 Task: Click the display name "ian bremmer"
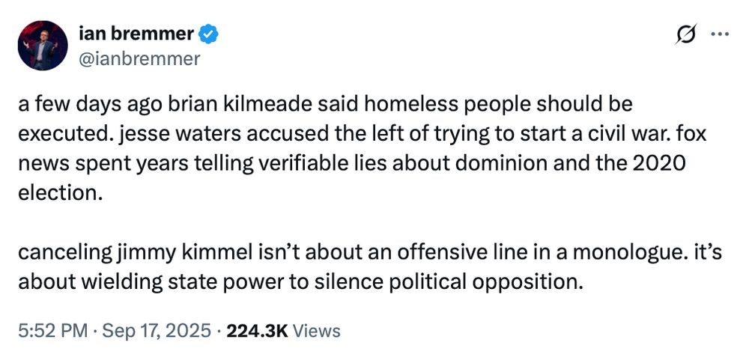click(137, 34)
